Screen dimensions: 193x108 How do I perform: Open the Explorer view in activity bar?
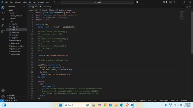coord(3,7)
